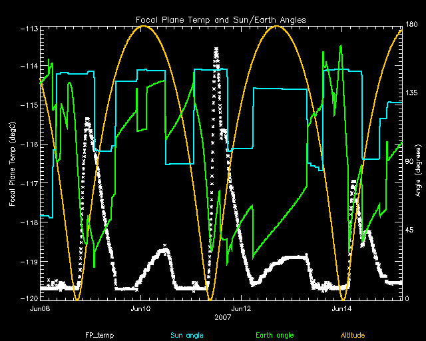426x341 pixels.
Task: Select the Jun10 x-axis date label
Action: 140,309
